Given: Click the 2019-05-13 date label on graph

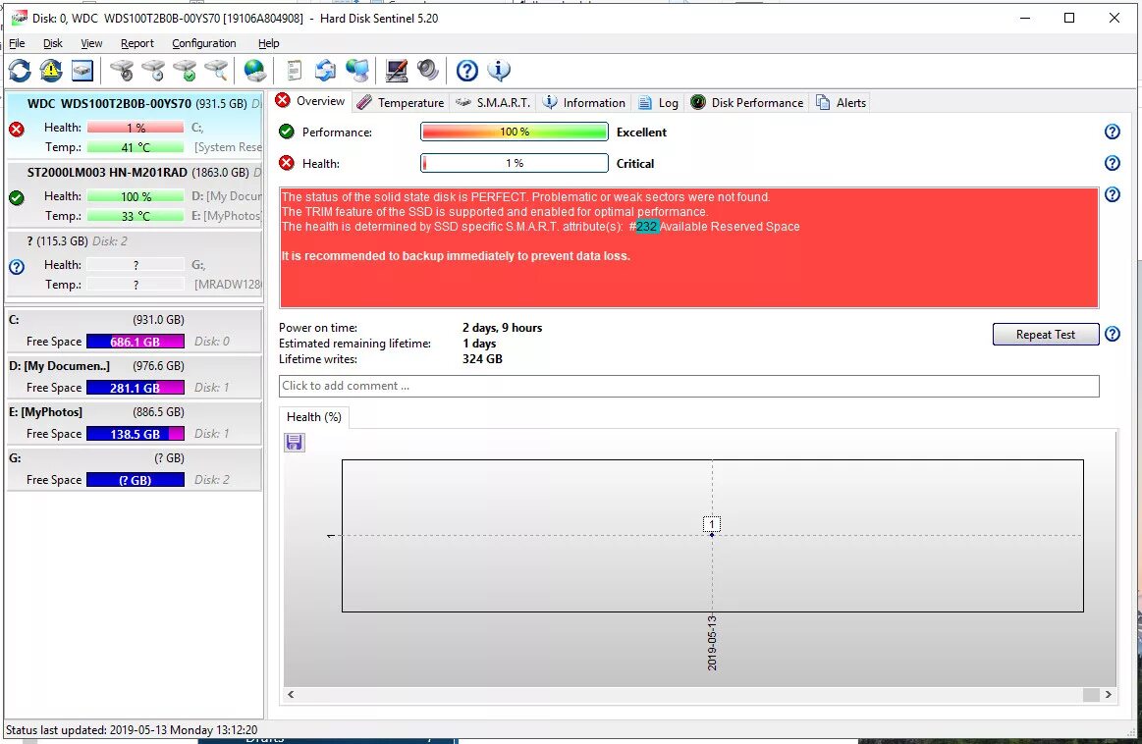Looking at the screenshot, I should pyautogui.click(x=712, y=643).
